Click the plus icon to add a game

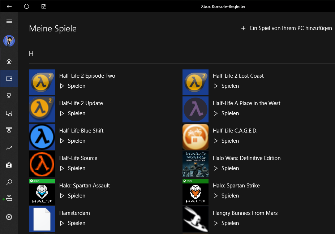coord(243,29)
